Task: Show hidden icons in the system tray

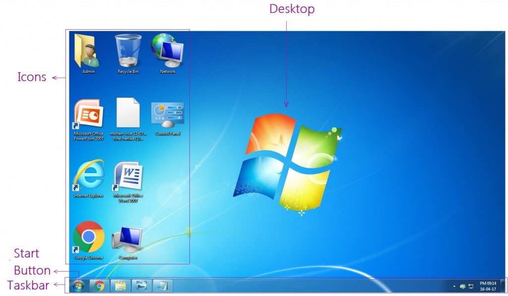Action: click(x=454, y=287)
